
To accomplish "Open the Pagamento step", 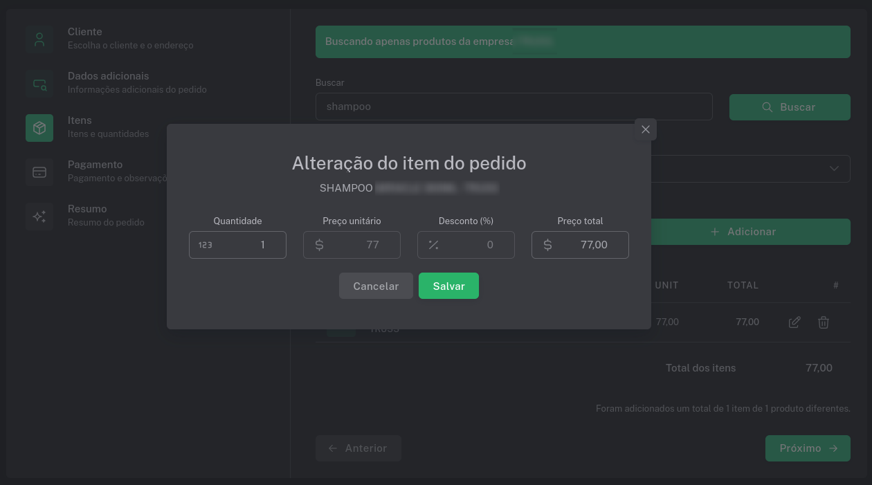I will pyautogui.click(x=95, y=165).
